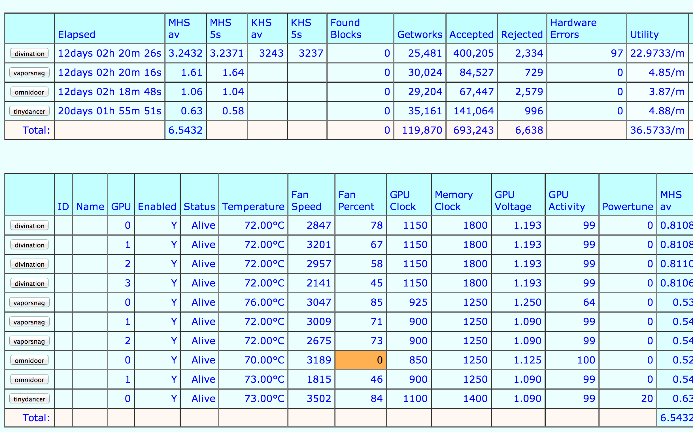This screenshot has height=432, width=693.
Task: Click the divination button for GPU 3 row
Action: [29, 283]
